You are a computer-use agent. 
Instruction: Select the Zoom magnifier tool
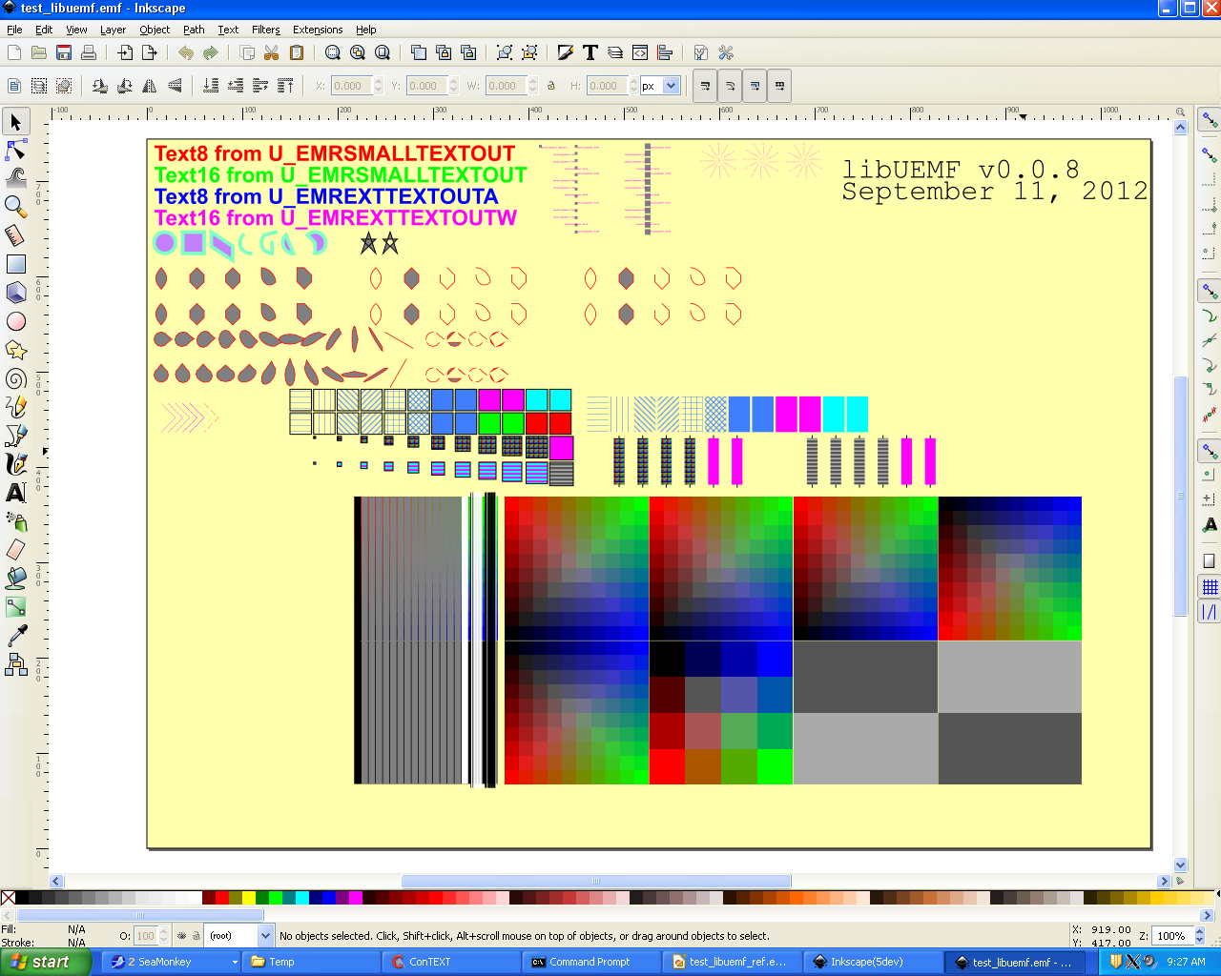[15, 207]
